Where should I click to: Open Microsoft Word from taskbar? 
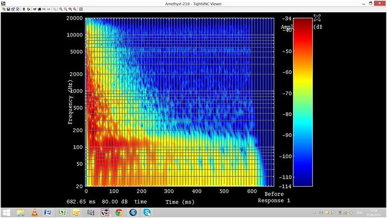point(48,212)
